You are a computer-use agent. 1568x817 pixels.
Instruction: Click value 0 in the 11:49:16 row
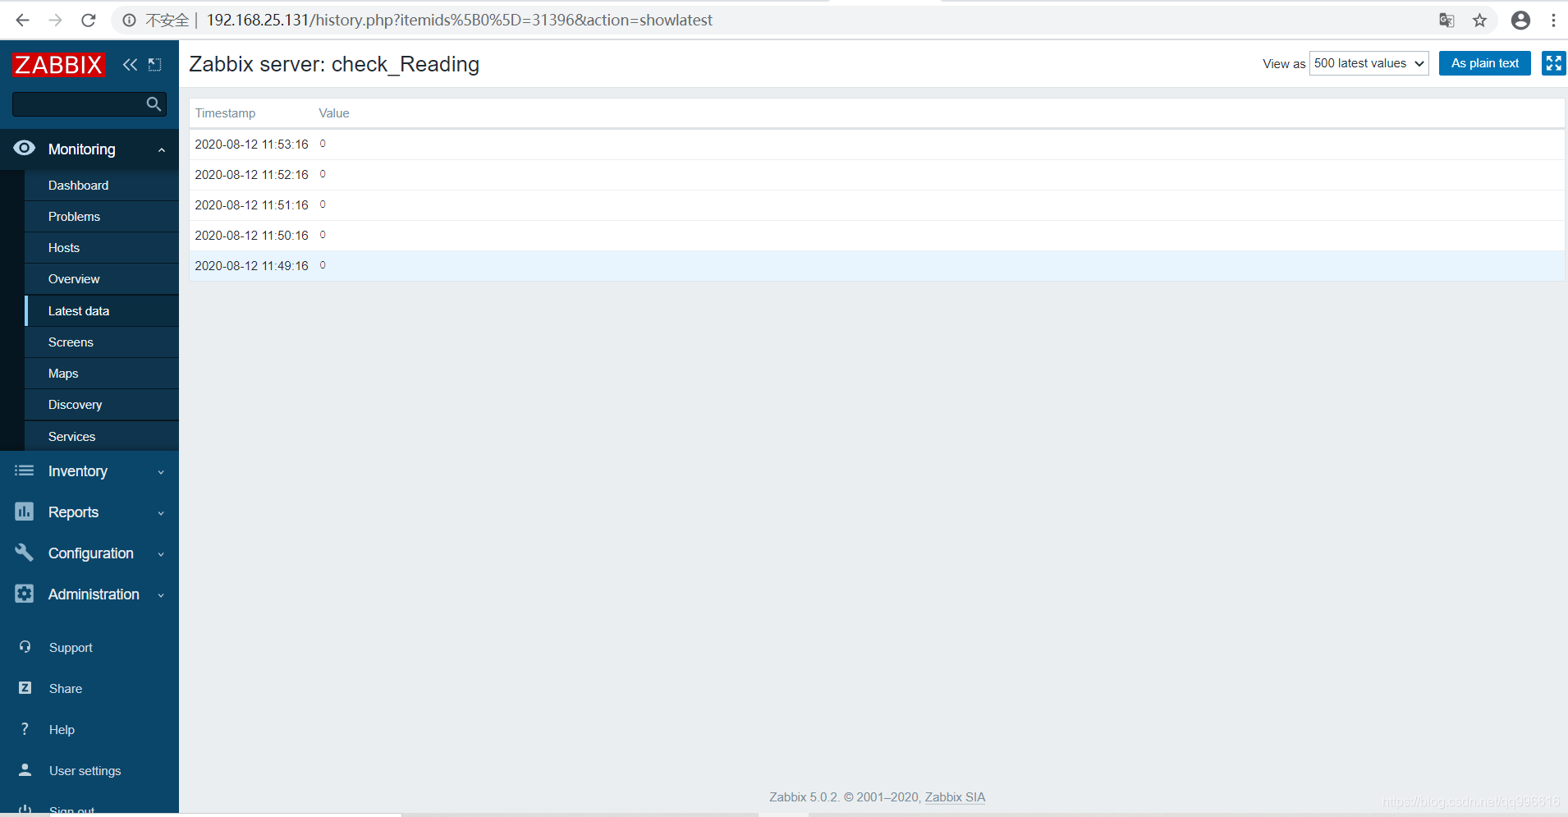tap(323, 265)
